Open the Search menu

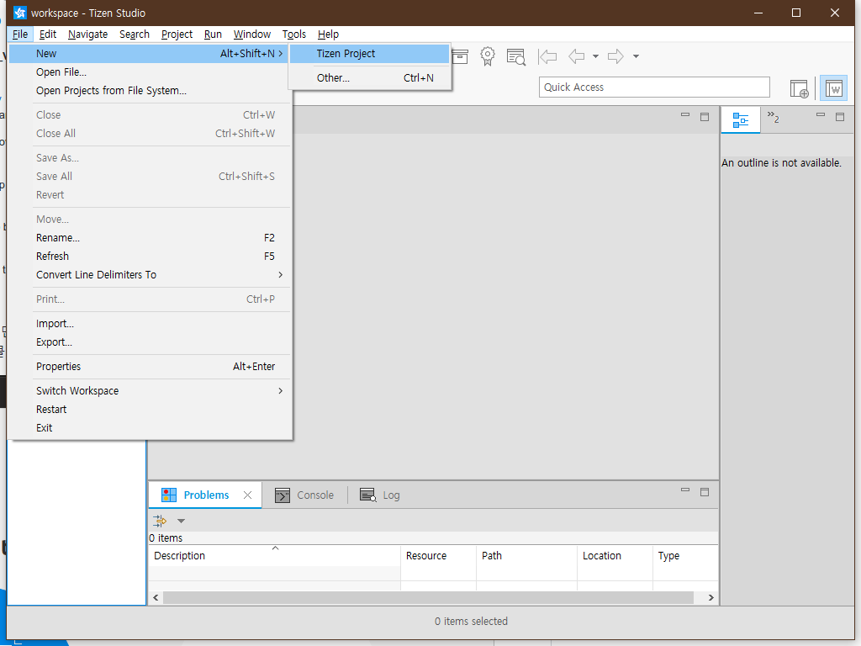135,34
